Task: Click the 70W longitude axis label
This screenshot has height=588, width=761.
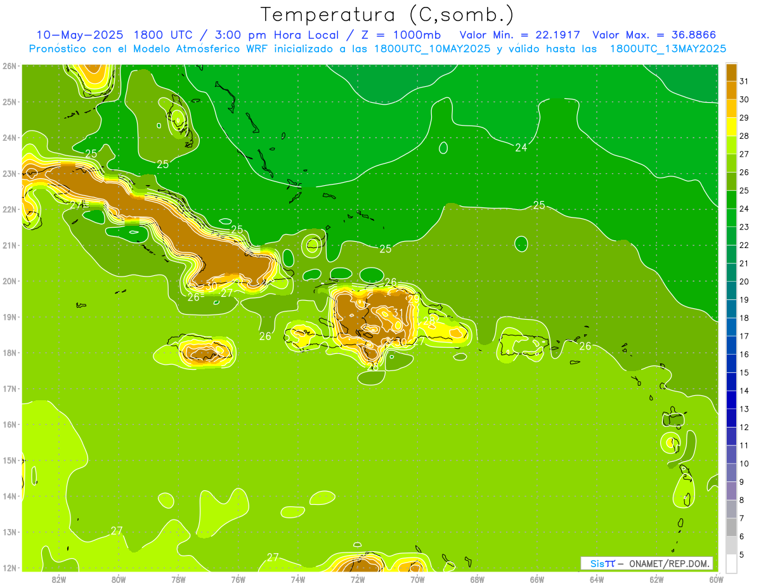Action: pos(417,578)
